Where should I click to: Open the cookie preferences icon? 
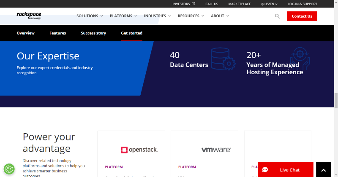click(x=9, y=169)
